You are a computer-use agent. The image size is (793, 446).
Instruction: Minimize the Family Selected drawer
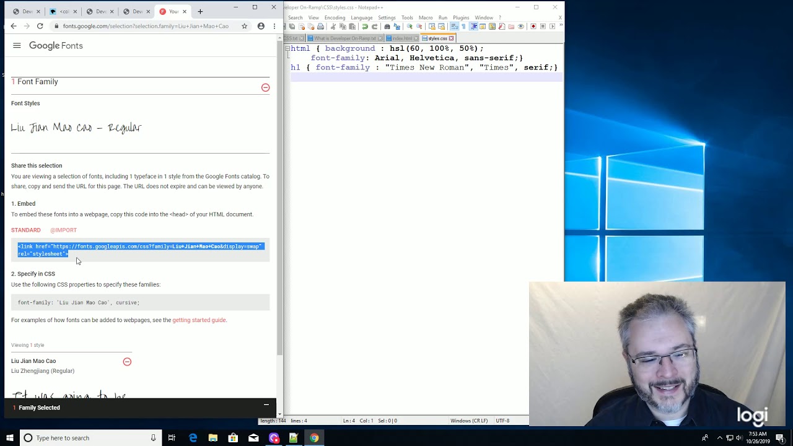tap(266, 405)
